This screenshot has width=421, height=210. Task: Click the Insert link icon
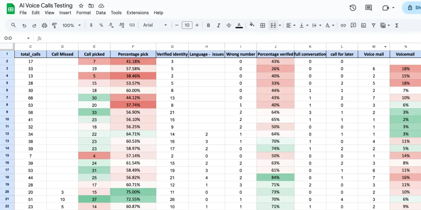[x=343, y=25]
